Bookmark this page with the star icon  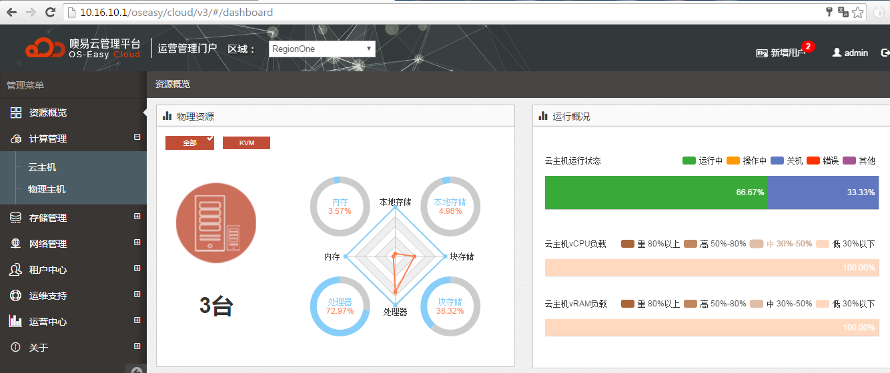coord(858,12)
